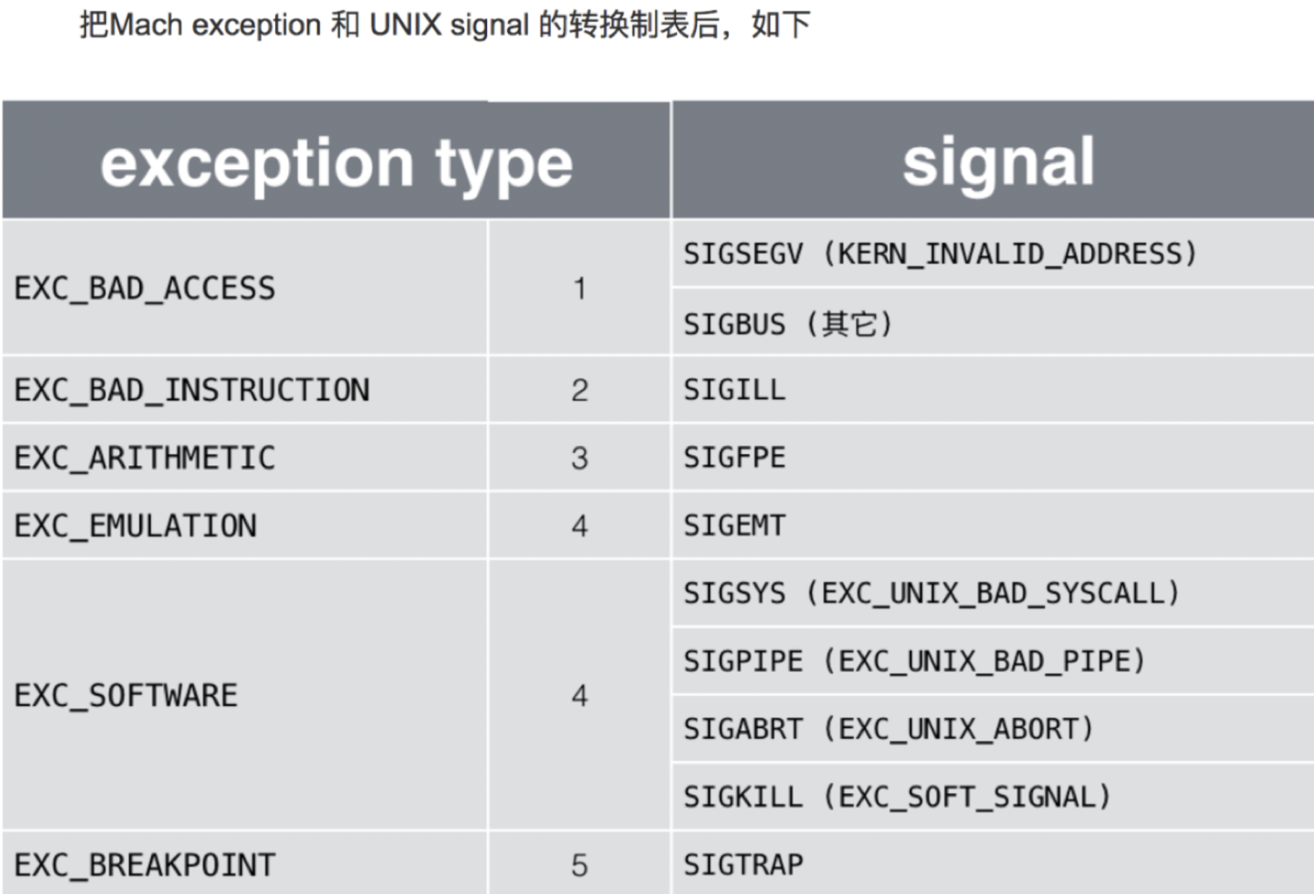Click number 5 beside EXC_BREAKPOINT
The image size is (1314, 894).
579,865
